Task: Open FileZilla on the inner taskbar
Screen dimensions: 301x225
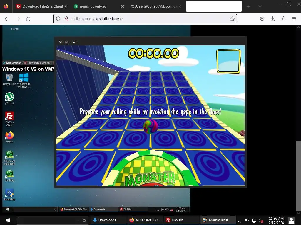Action: coord(133,209)
